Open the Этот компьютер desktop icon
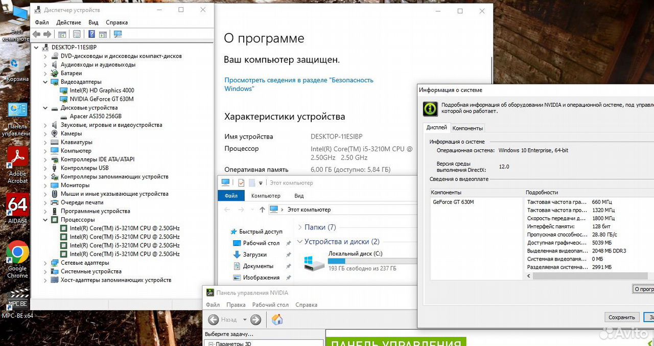Viewport: 654px width, 346px height. [x=16, y=23]
